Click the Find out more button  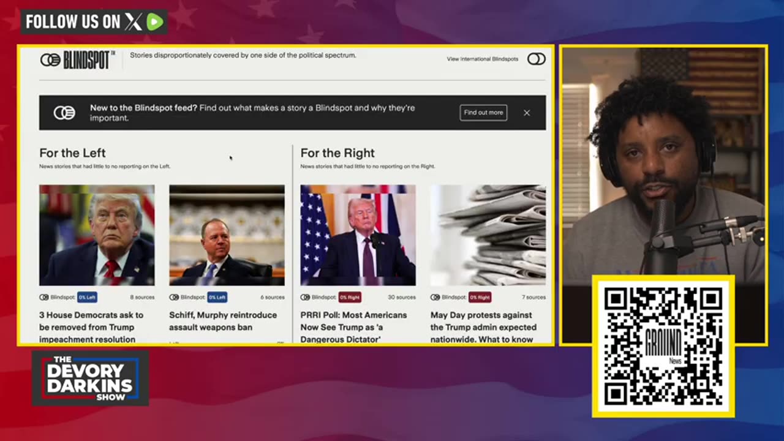(483, 113)
